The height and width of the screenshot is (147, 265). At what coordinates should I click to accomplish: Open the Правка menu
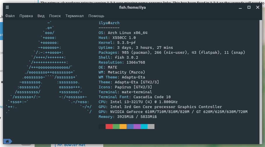click(26, 16)
